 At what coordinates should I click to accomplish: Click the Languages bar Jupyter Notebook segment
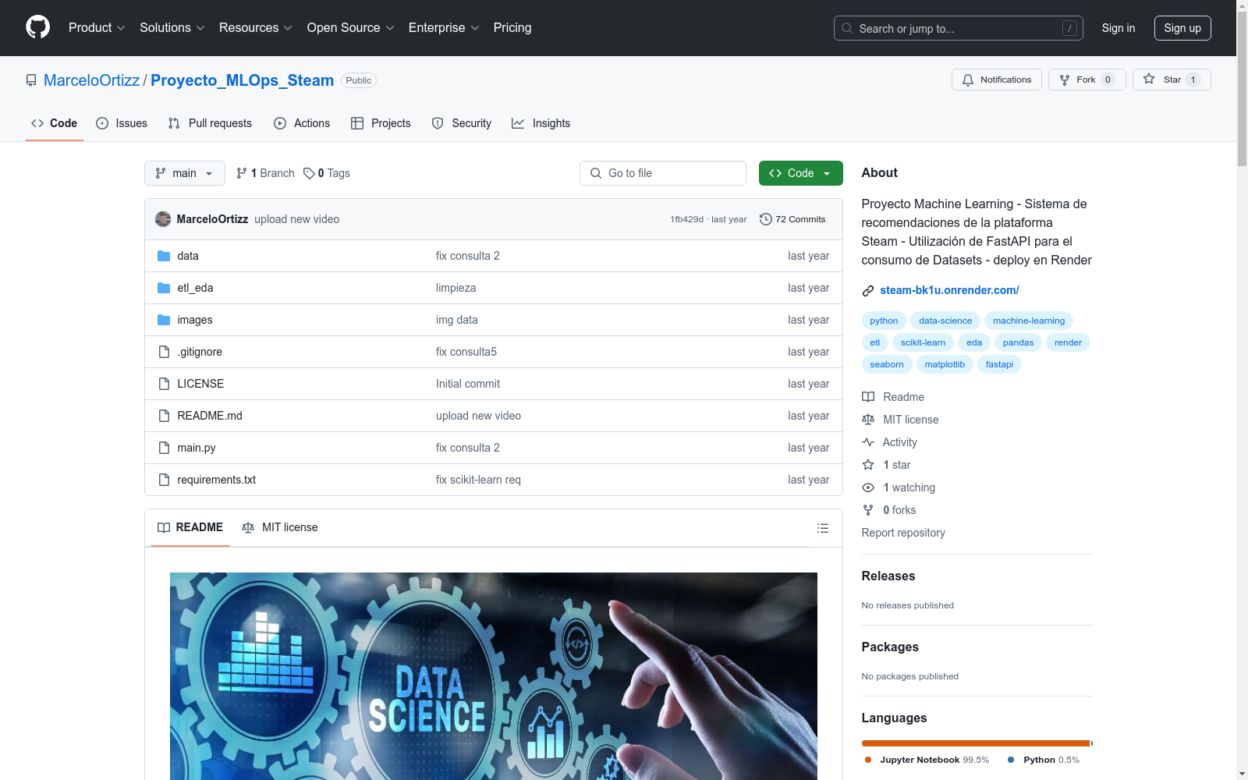(x=976, y=743)
